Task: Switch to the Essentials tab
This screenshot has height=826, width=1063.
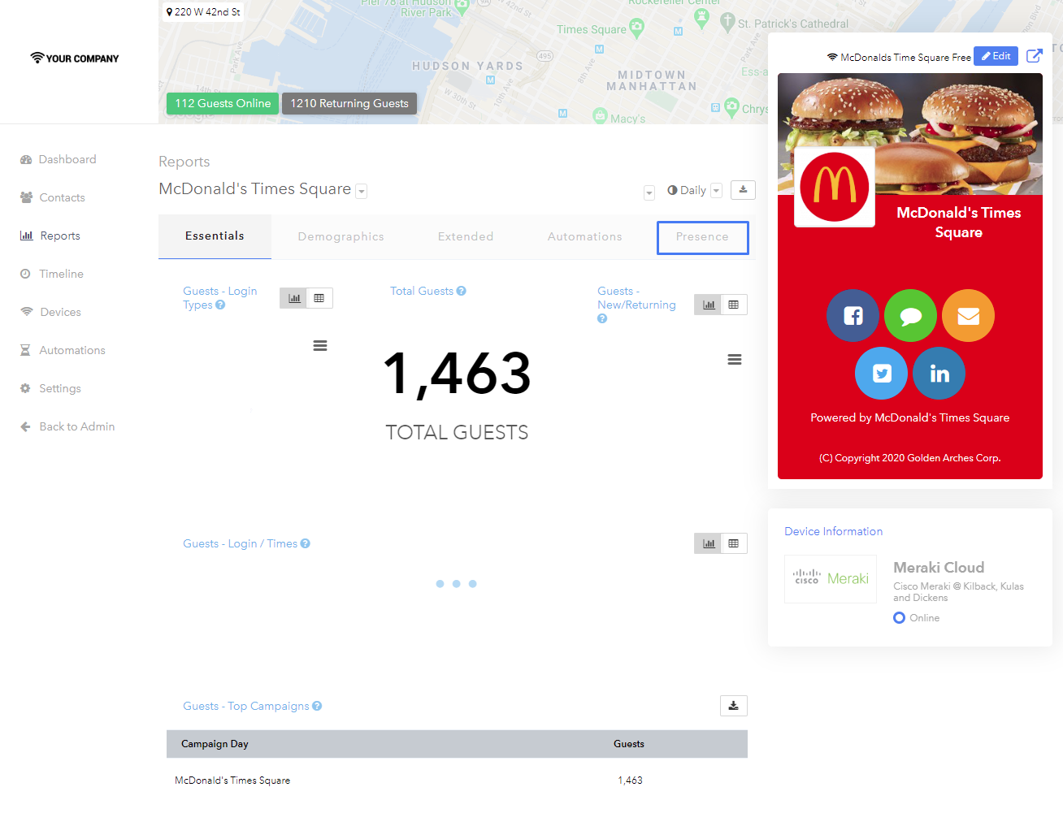Action: tap(215, 236)
